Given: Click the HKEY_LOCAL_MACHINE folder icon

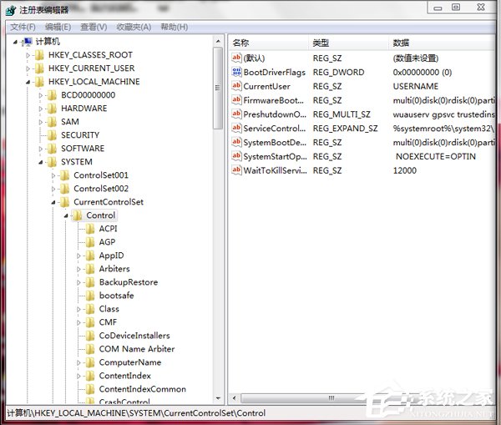Looking at the screenshot, I should [x=39, y=82].
